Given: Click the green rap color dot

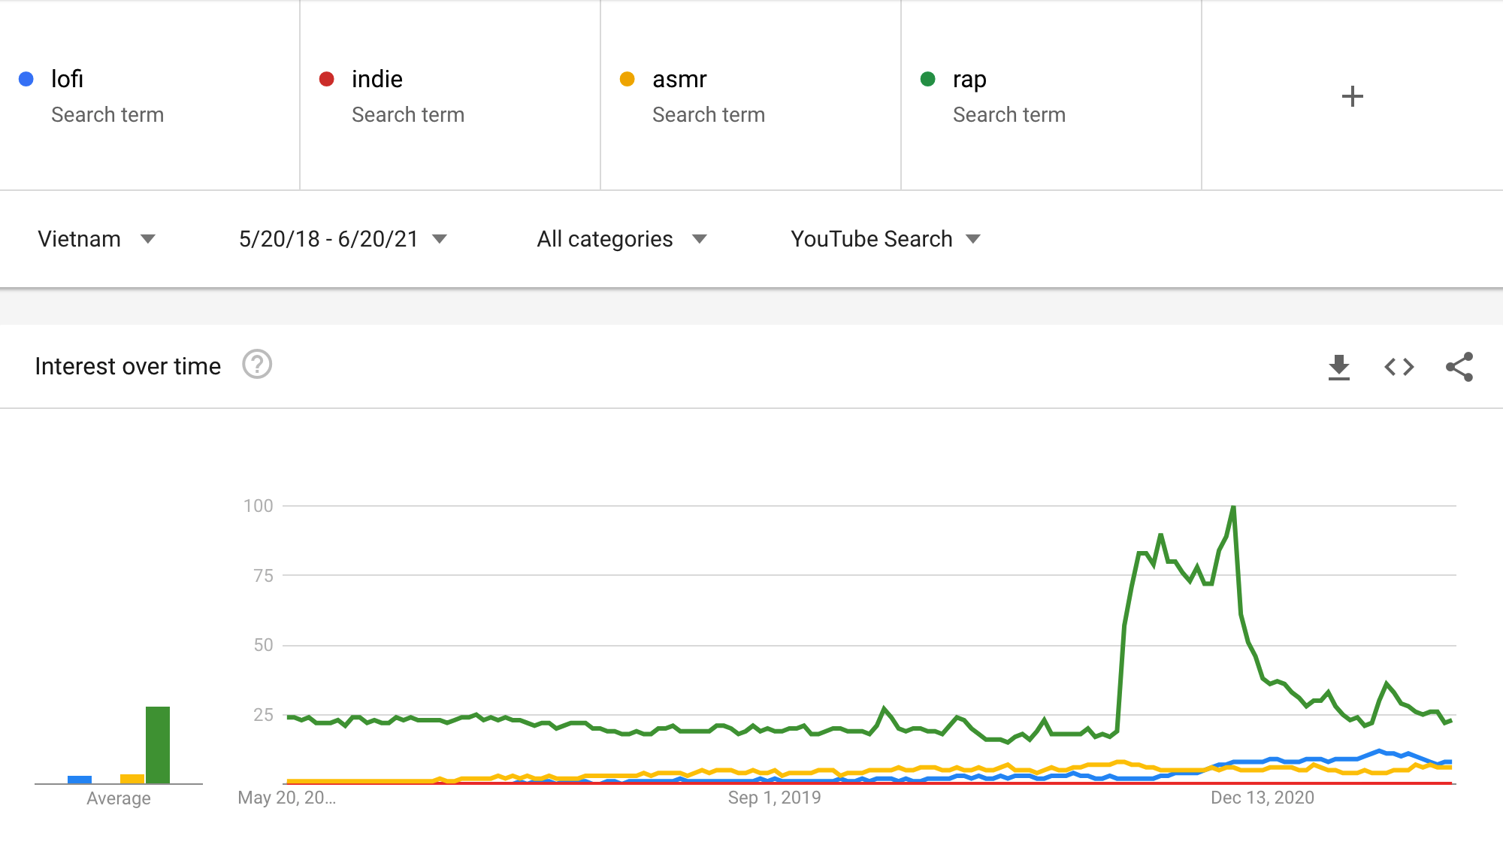Looking at the screenshot, I should [x=928, y=79].
